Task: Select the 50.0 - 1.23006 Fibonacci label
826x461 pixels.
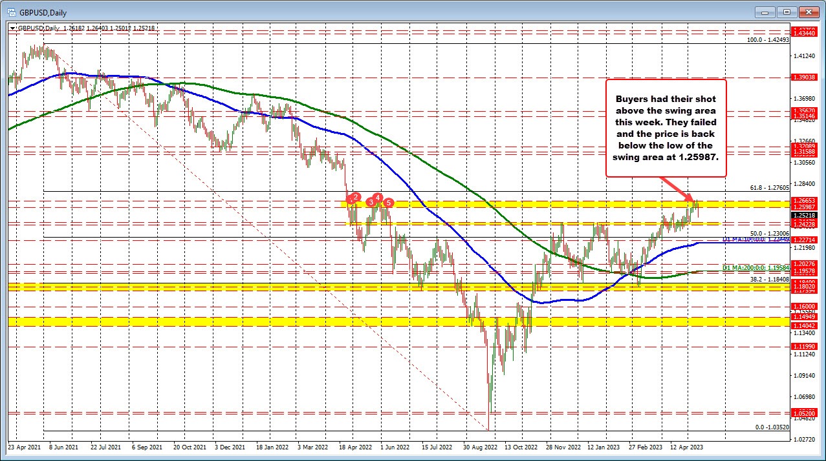Action: coord(770,233)
